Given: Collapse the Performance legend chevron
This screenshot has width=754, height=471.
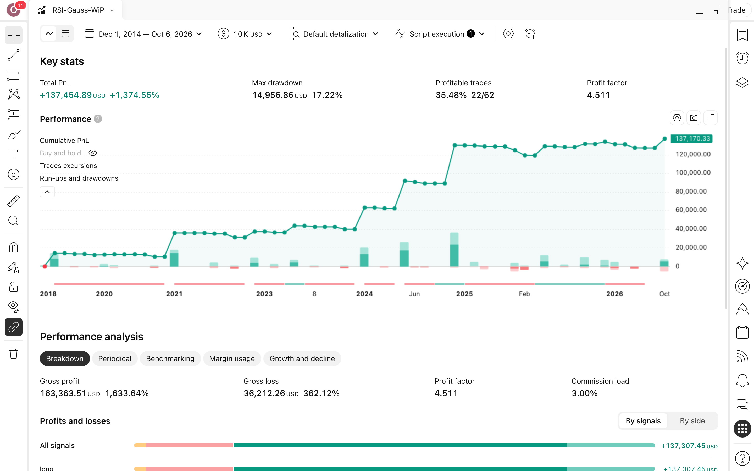Looking at the screenshot, I should [47, 192].
